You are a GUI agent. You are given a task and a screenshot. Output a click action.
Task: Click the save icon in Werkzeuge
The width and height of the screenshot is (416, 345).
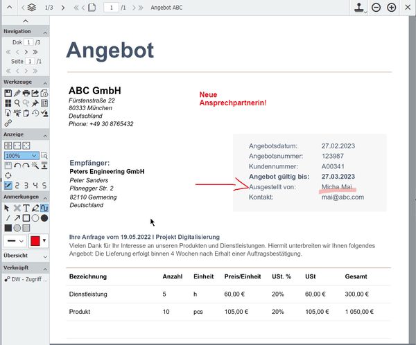[x=8, y=93]
